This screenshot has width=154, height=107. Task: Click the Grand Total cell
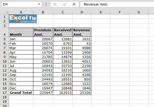coord(21,93)
